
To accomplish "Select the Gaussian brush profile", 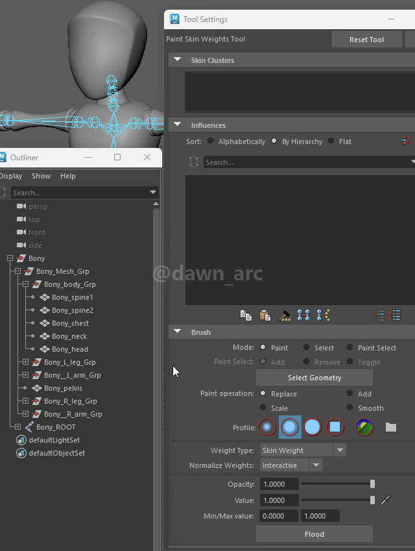I will point(267,427).
